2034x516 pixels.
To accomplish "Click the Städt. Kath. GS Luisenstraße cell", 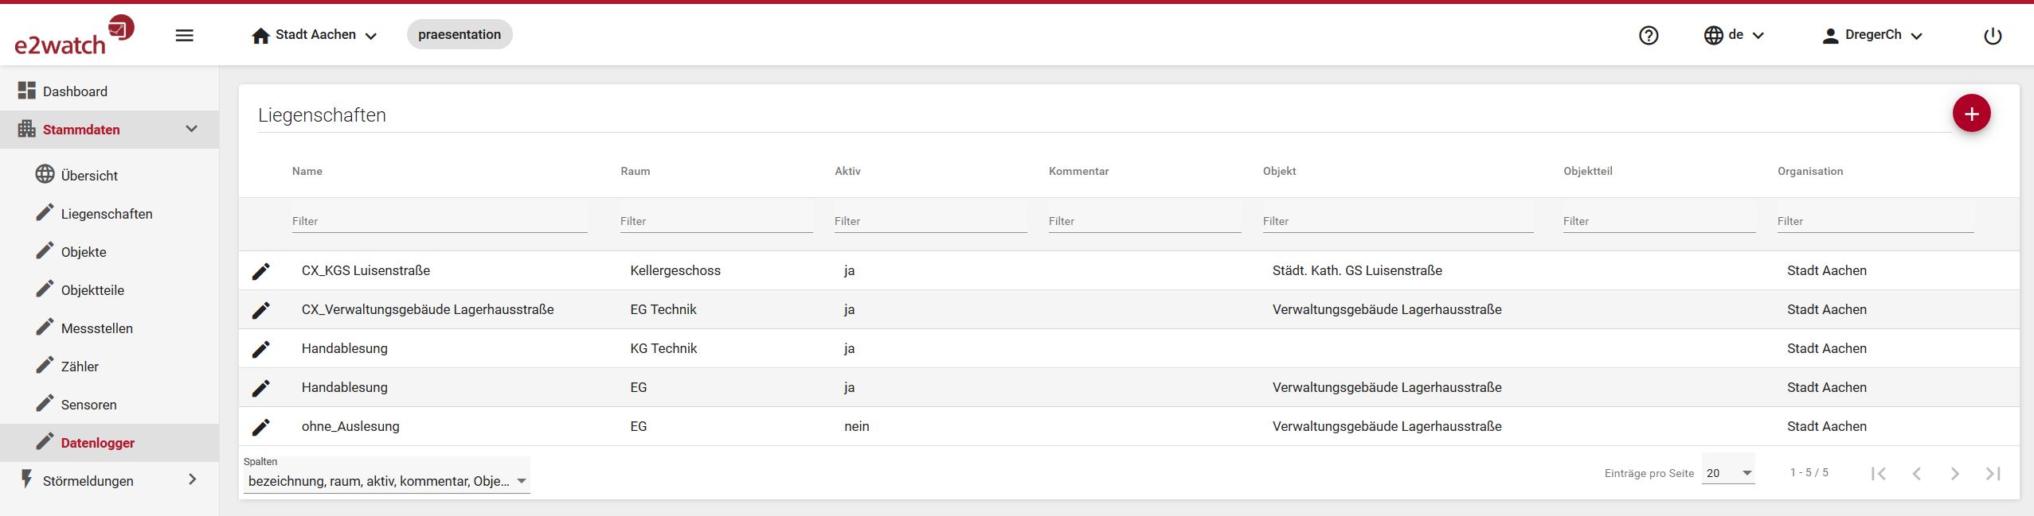I will (x=1357, y=270).
